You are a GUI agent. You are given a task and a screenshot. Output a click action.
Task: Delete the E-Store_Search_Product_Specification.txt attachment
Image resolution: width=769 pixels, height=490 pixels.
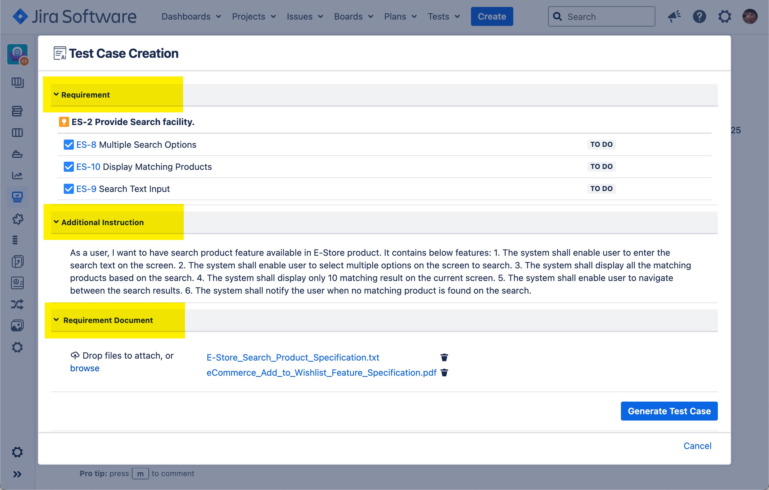coord(444,357)
